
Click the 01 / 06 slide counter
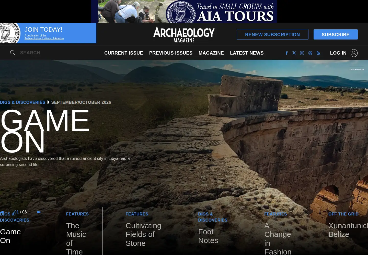pyautogui.click(x=20, y=212)
